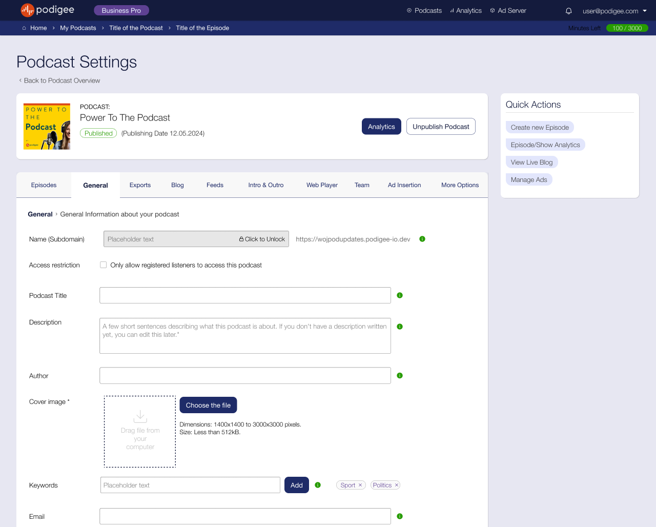656x527 pixels.
Task: Click Choose the file button
Action: tap(208, 405)
